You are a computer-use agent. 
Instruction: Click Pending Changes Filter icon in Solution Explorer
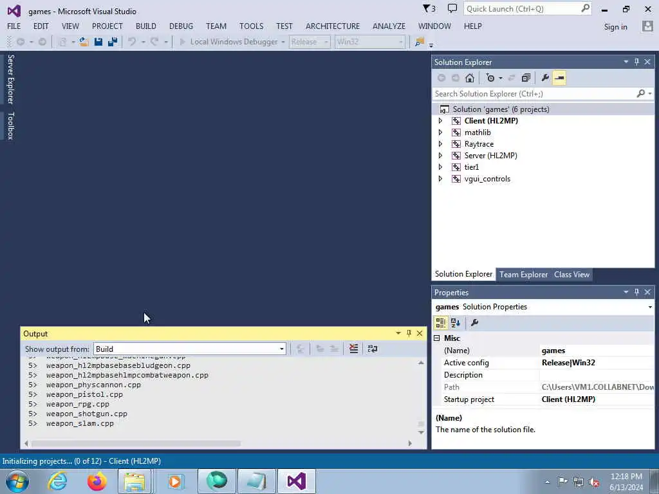pos(490,78)
